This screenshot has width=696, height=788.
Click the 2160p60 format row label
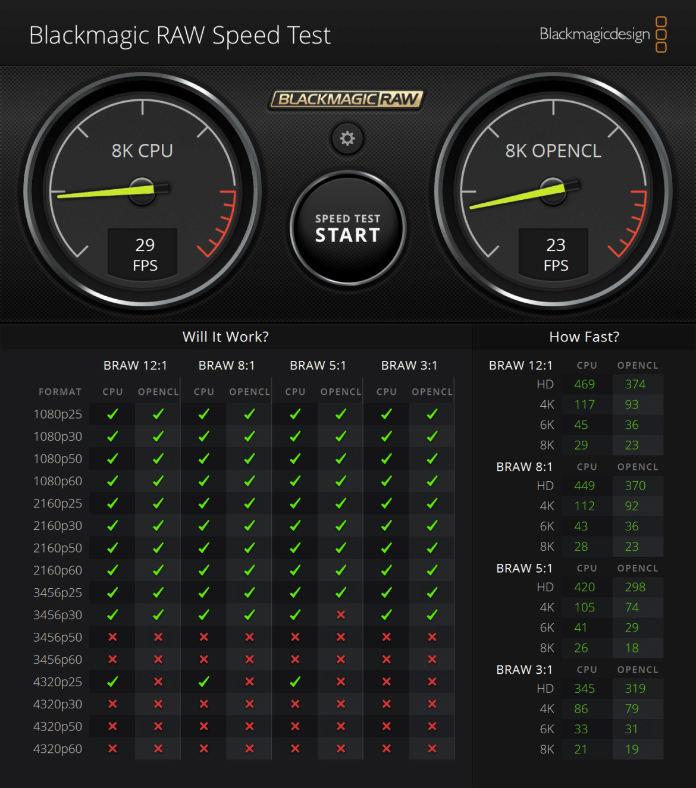coord(58,570)
